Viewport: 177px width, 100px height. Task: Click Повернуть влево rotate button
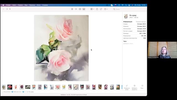pyautogui.click(x=127, y=87)
